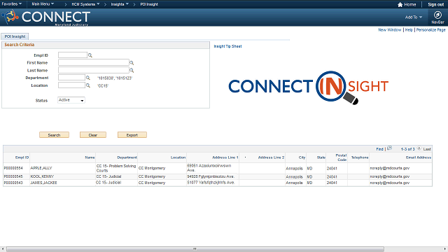Open the Add To dropdown
This screenshot has width=448, height=252.
click(x=414, y=17)
